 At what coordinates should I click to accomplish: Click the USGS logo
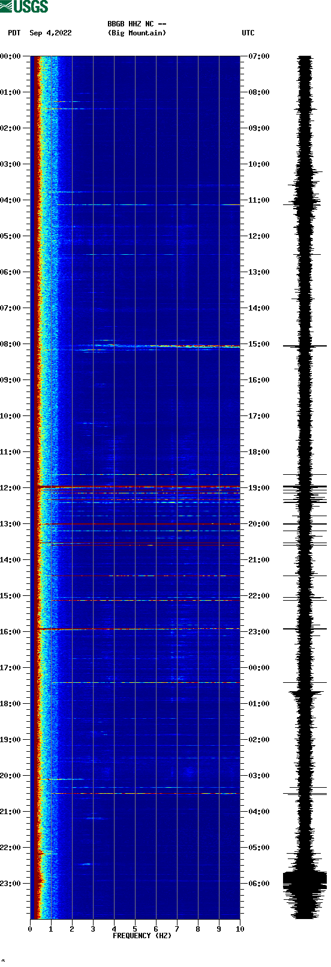click(x=24, y=7)
